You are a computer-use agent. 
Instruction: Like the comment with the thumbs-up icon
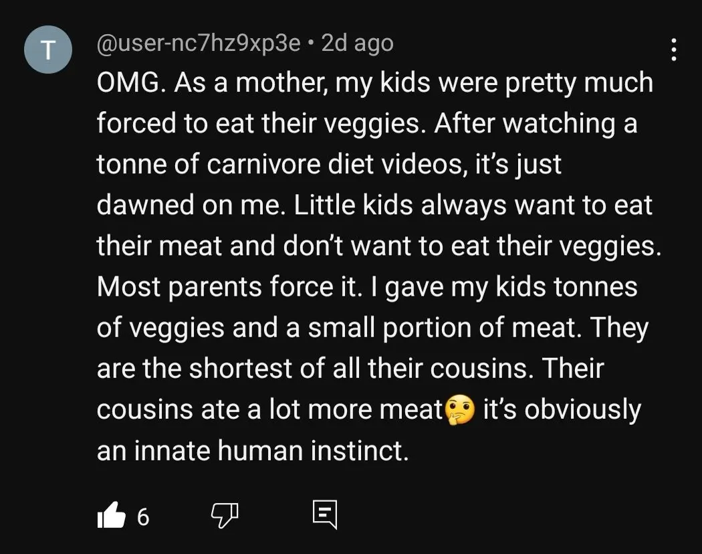tap(111, 515)
